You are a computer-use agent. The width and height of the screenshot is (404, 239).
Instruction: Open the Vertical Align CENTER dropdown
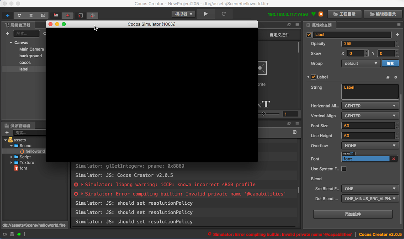370,116
